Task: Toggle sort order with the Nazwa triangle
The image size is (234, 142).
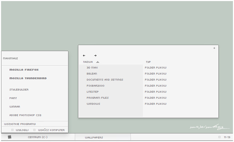Action: click(x=97, y=62)
